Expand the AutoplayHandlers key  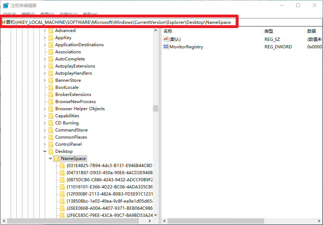[45, 73]
